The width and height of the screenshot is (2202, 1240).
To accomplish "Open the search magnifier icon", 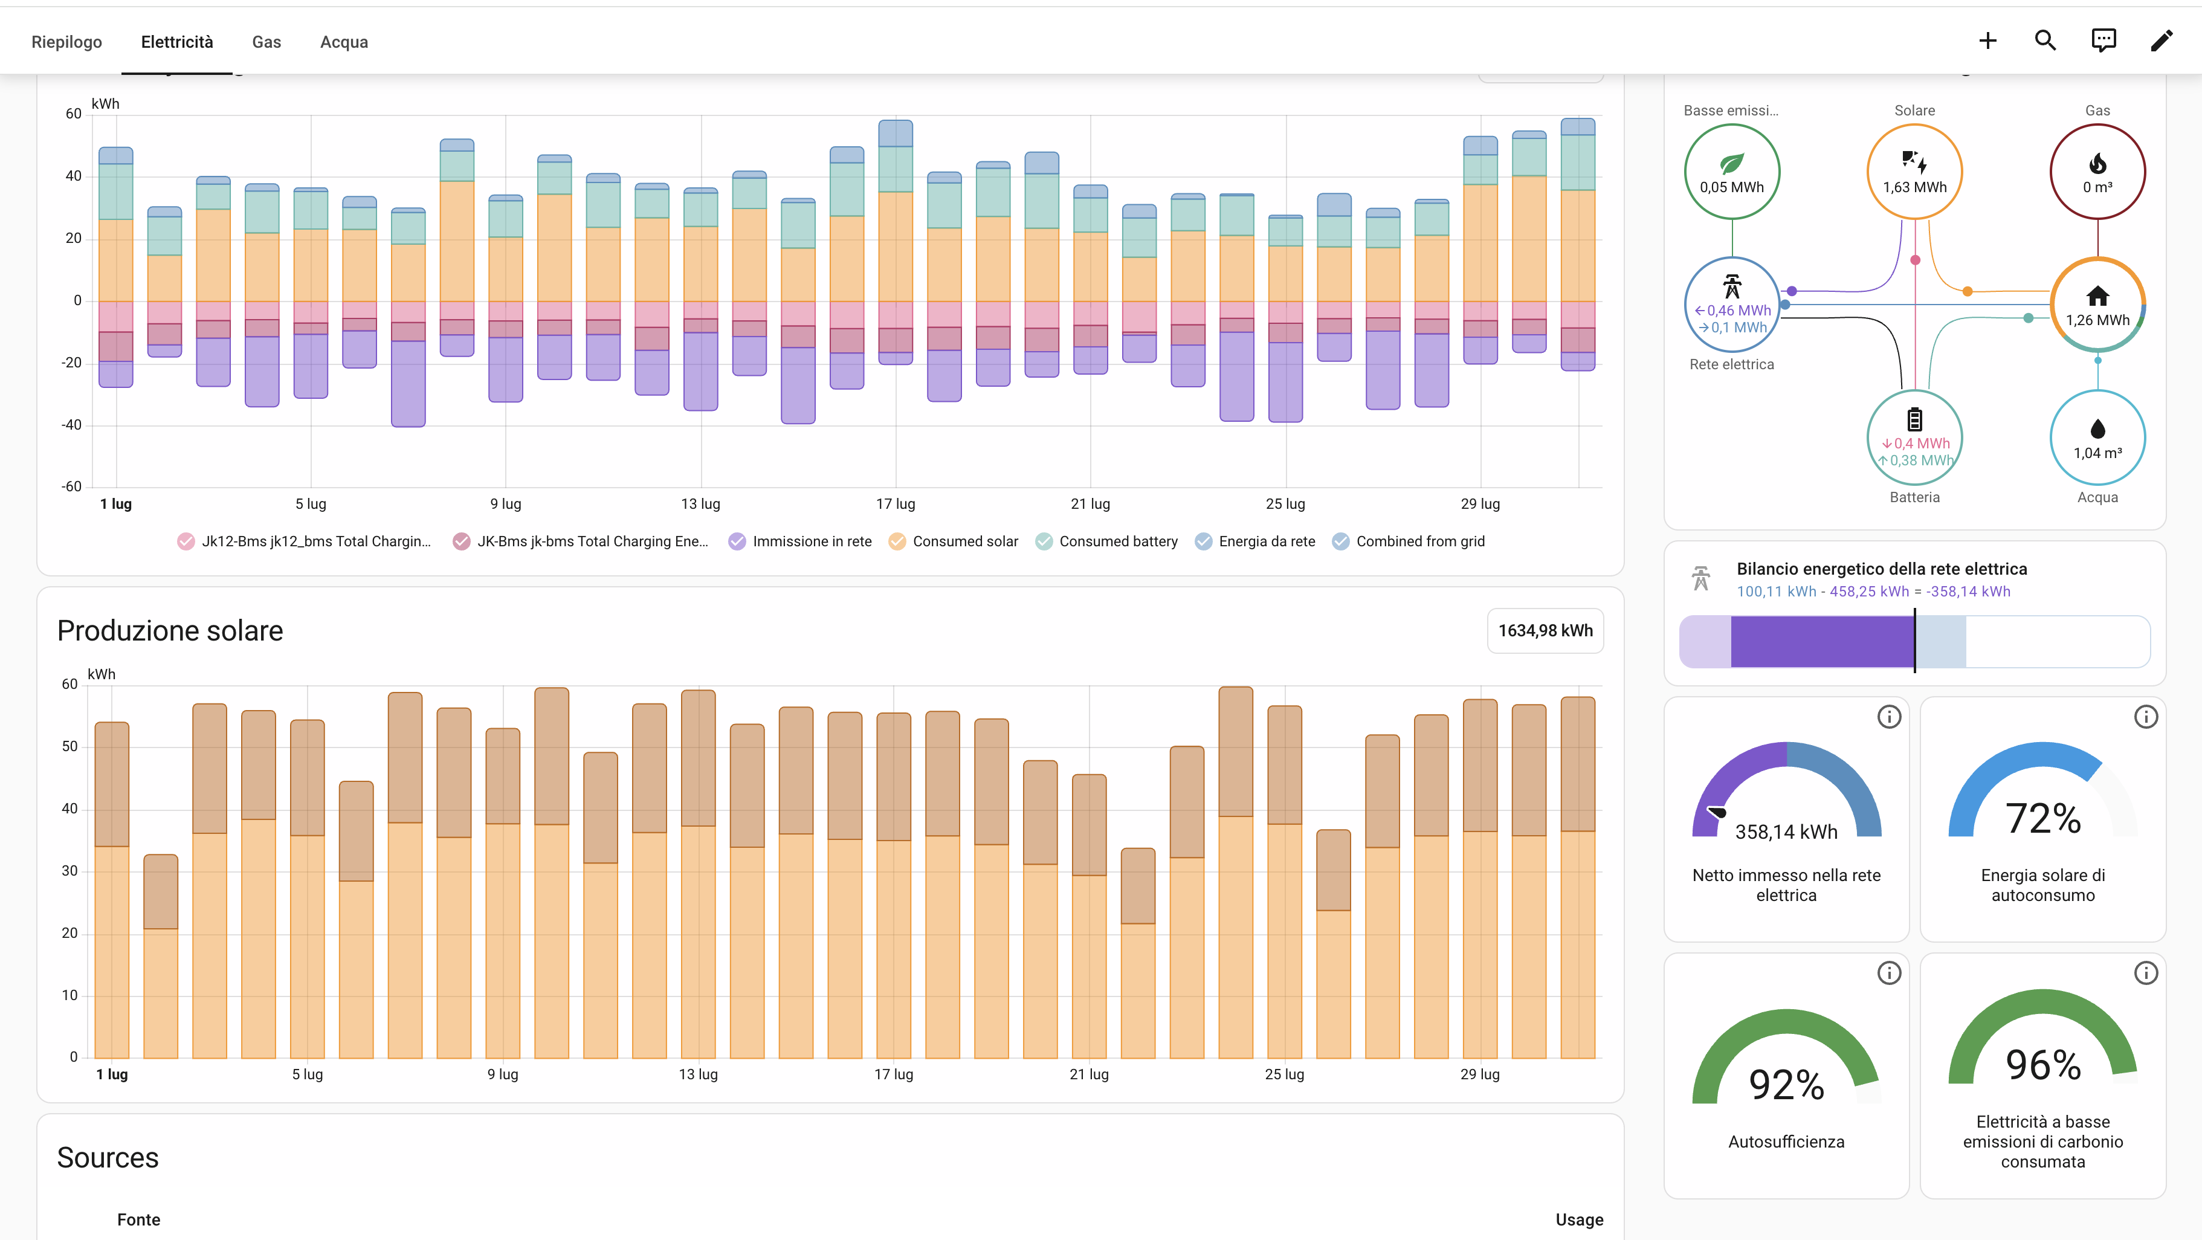I will pos(2045,40).
